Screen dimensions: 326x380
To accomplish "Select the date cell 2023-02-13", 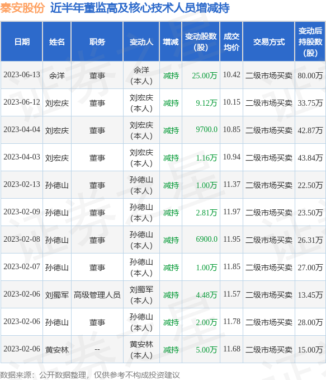I will pos(22,185).
